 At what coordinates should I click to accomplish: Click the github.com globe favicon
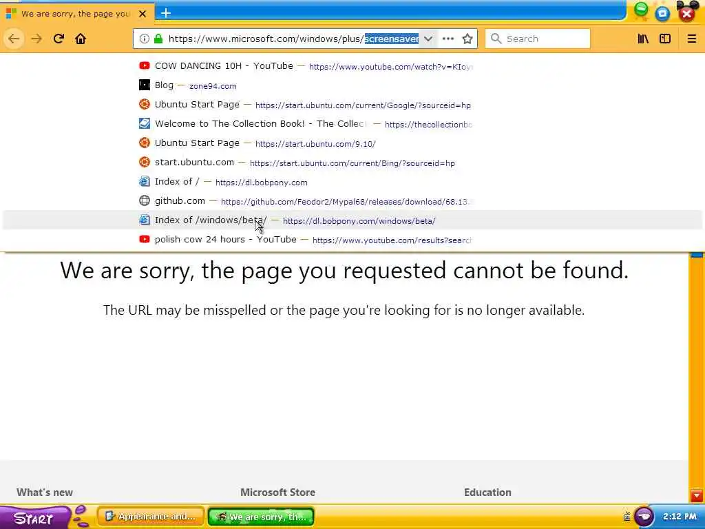pos(145,200)
